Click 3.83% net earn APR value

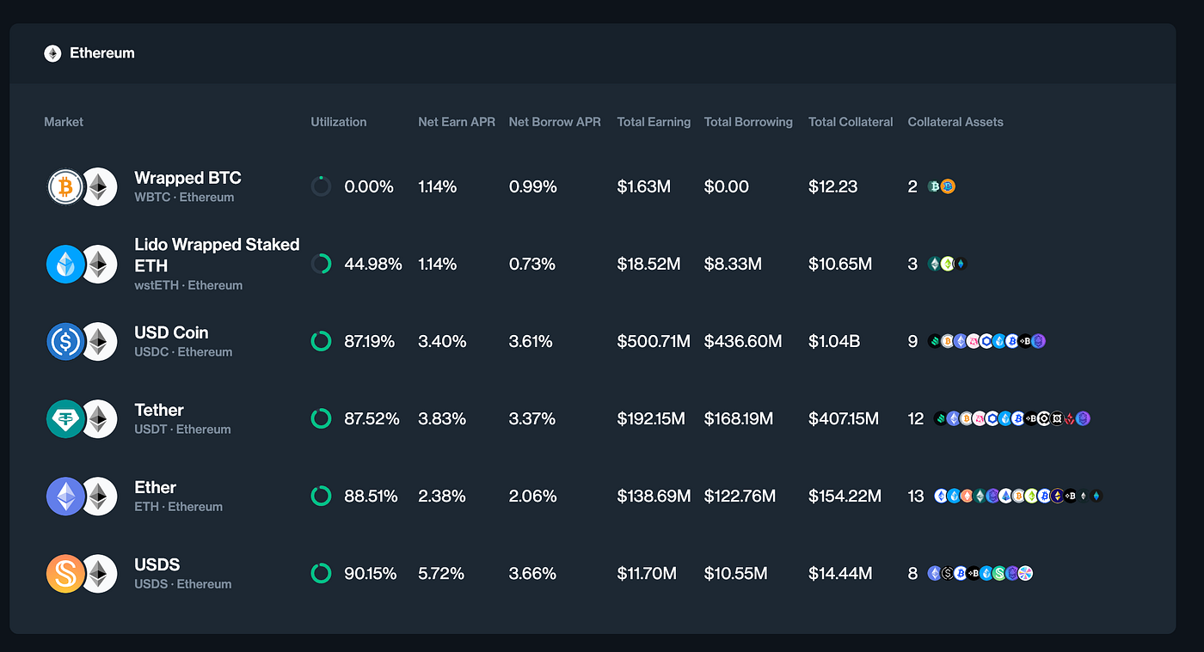click(442, 418)
